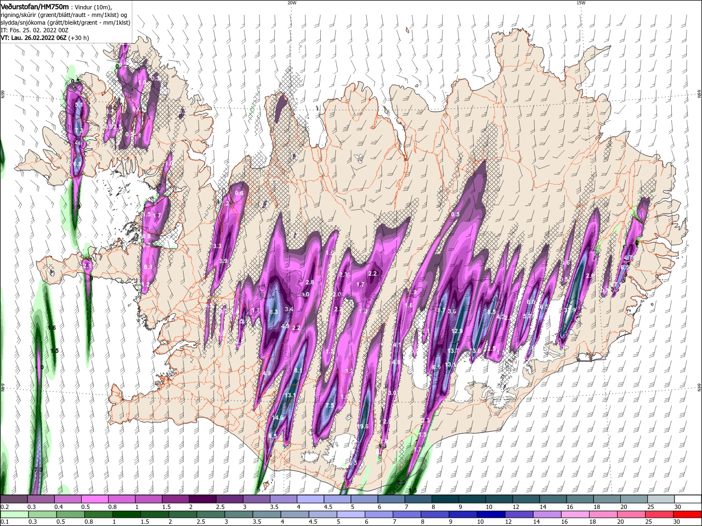Select light green 0.1–0.3 swatch, bottom legend row

pyautogui.click(x=15, y=514)
